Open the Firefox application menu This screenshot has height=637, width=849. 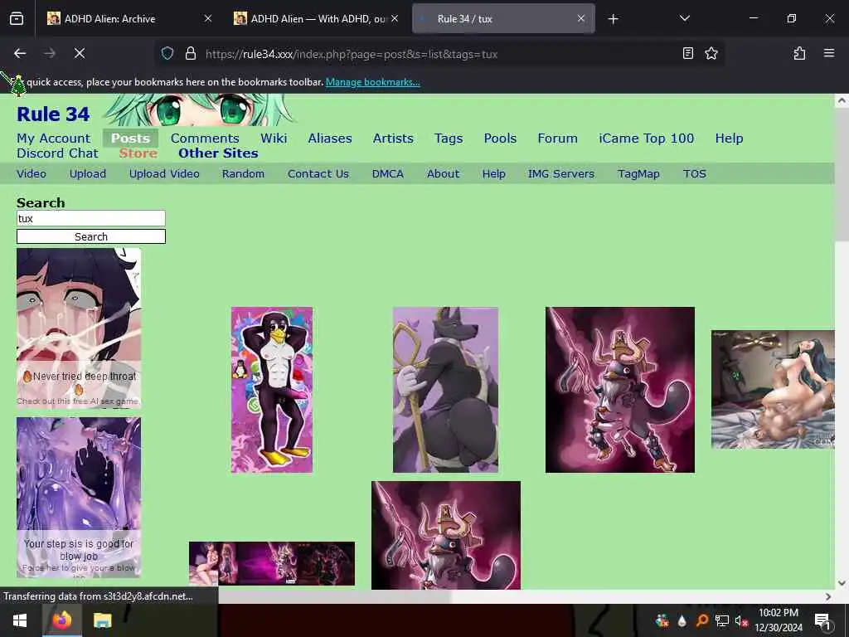pos(829,53)
